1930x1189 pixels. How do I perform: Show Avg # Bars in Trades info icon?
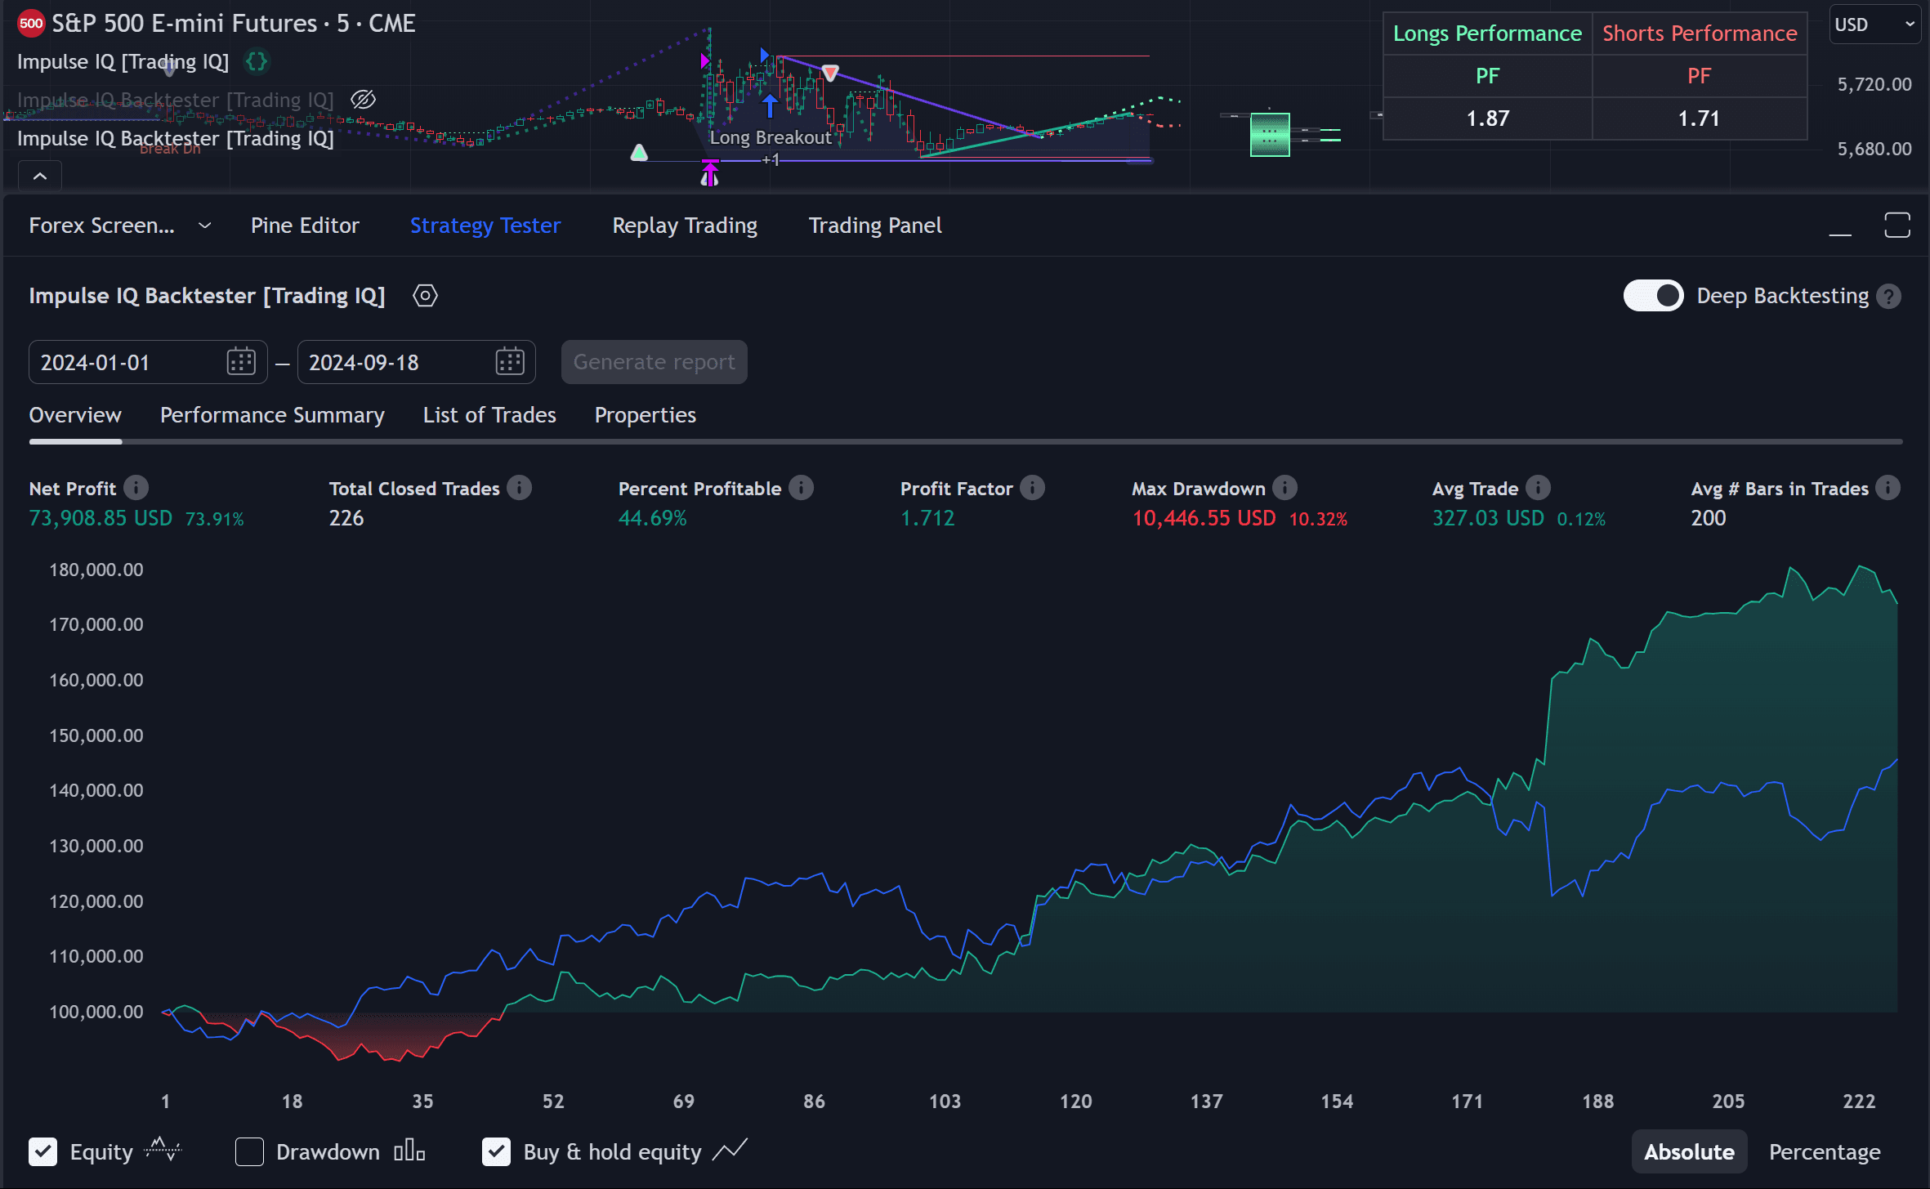1888,489
